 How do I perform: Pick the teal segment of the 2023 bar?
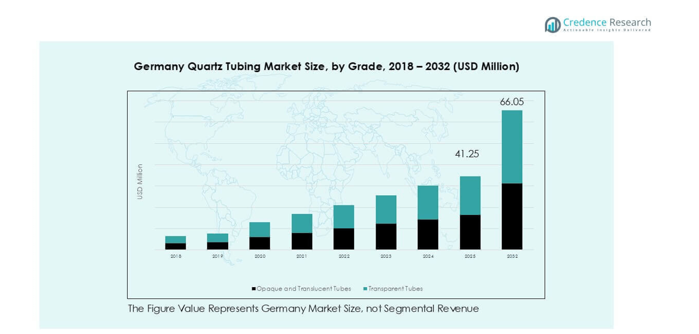coord(386,209)
